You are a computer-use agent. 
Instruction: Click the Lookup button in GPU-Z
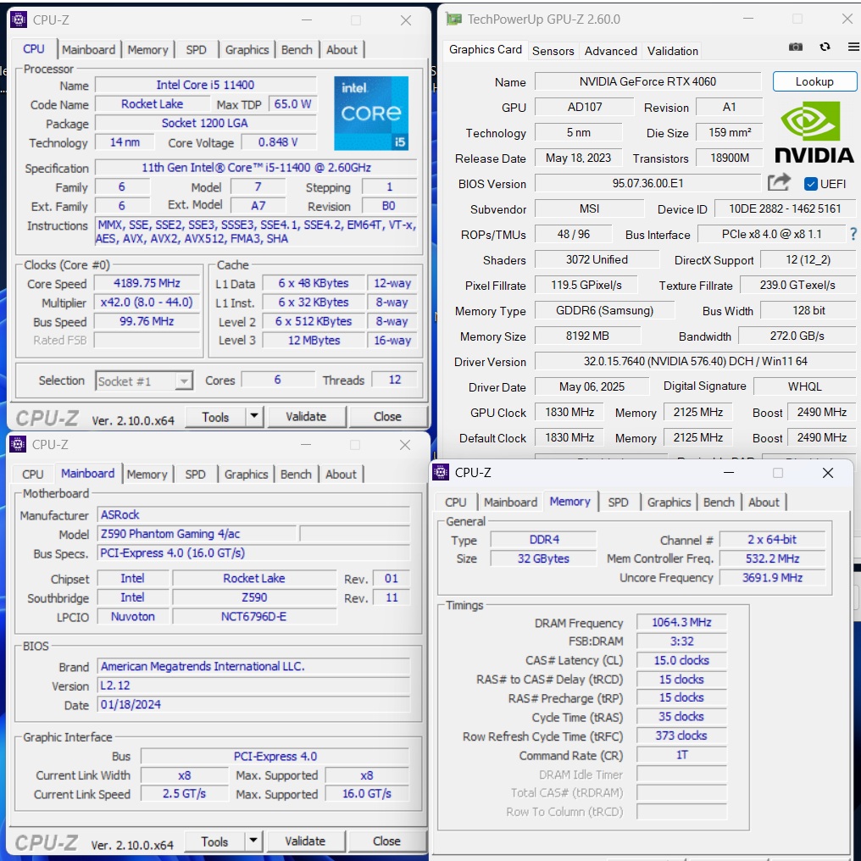tap(814, 81)
